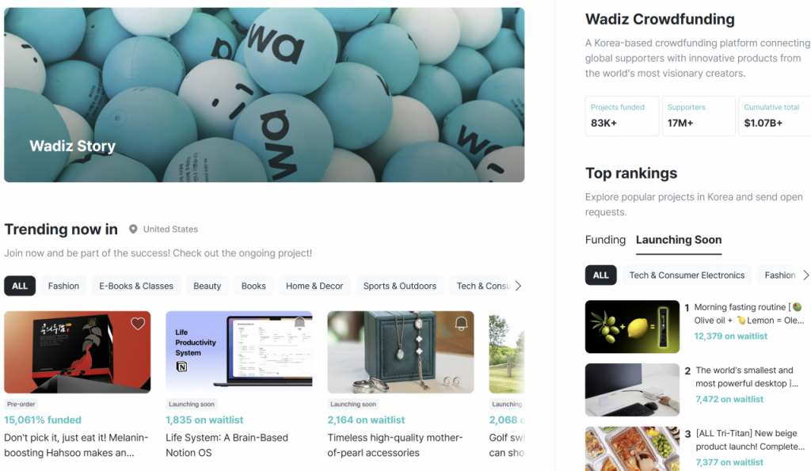Switch to the Funding tab

point(605,240)
